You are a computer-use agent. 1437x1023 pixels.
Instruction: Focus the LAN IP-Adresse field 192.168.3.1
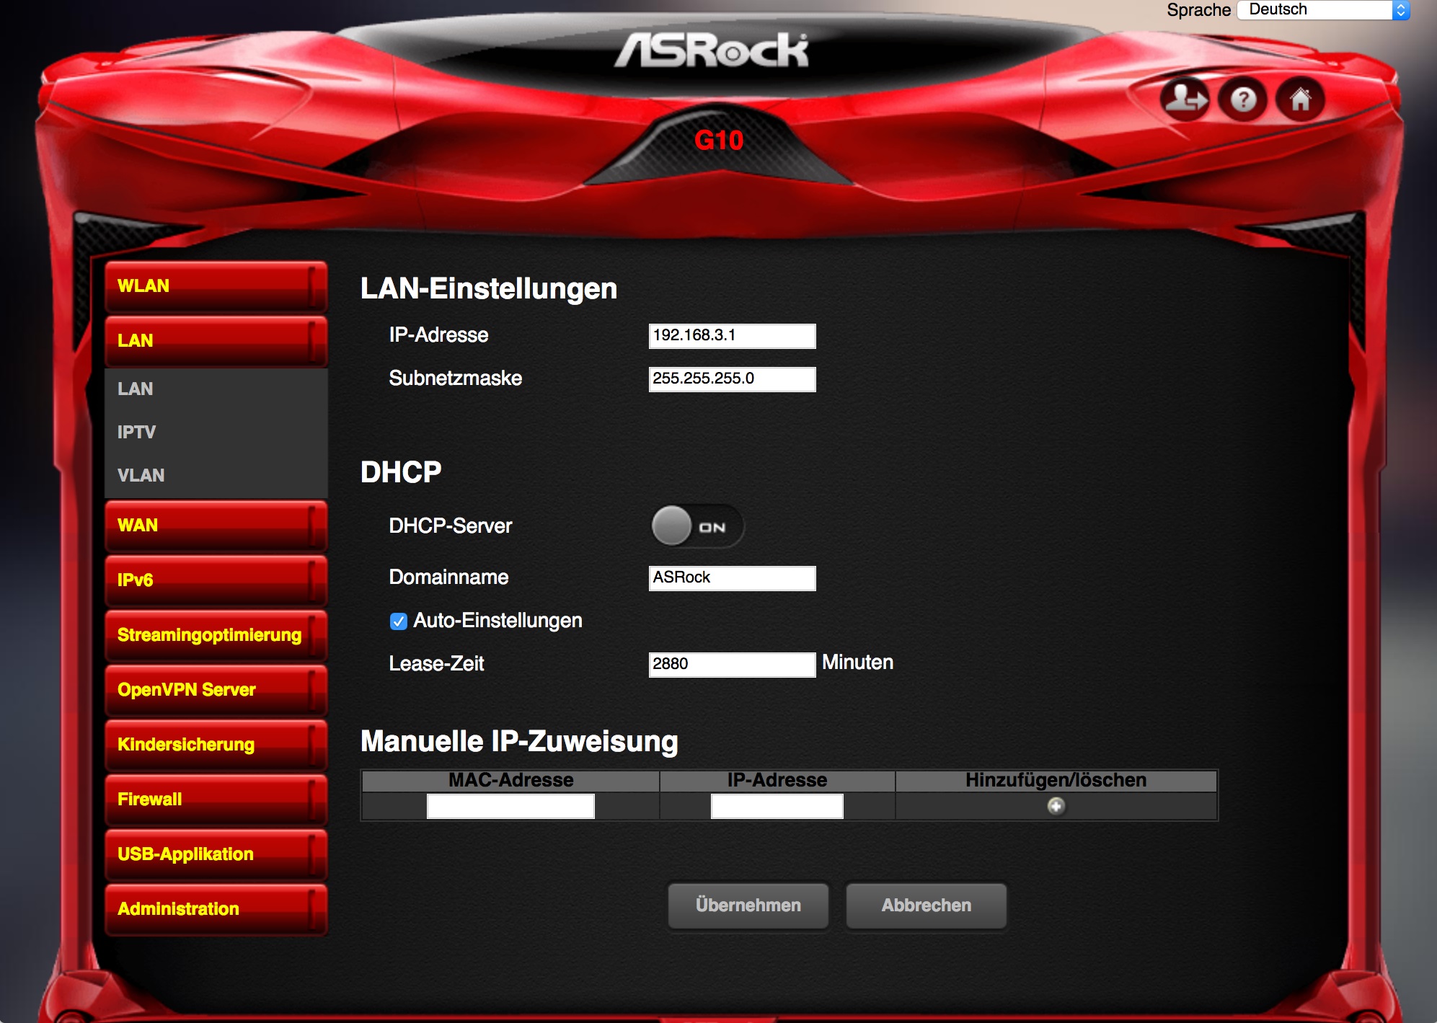733,336
